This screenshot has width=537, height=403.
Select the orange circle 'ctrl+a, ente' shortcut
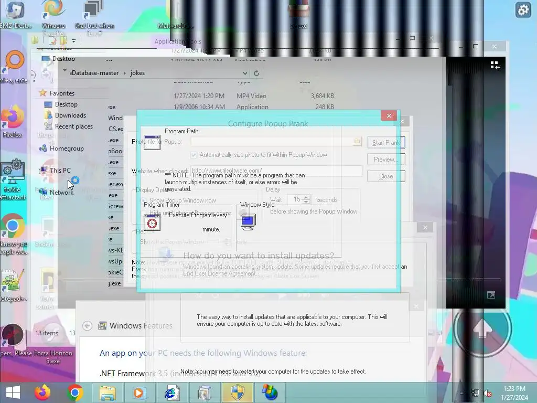pyautogui.click(x=14, y=67)
